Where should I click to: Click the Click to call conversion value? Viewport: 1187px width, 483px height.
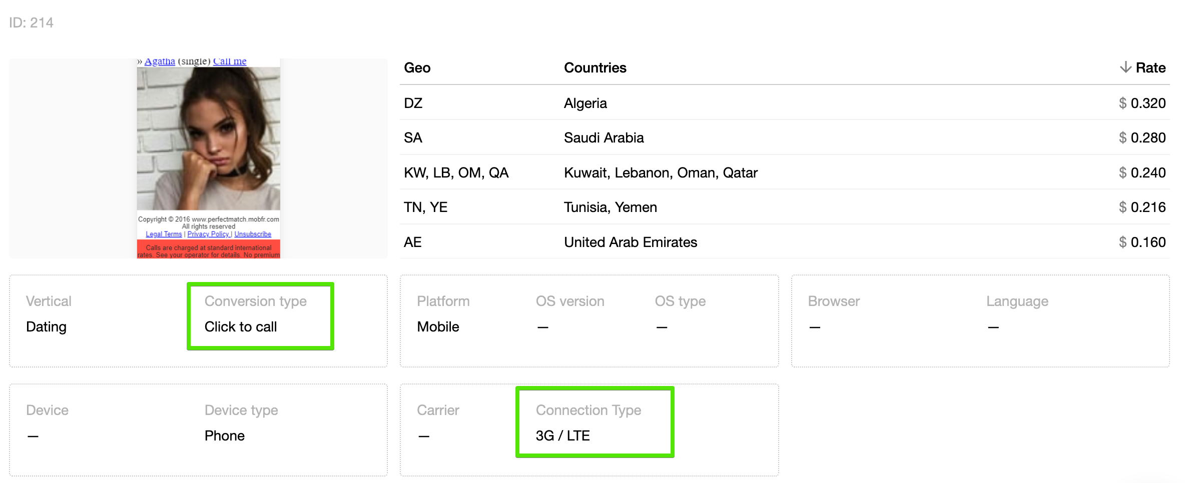[x=241, y=327]
